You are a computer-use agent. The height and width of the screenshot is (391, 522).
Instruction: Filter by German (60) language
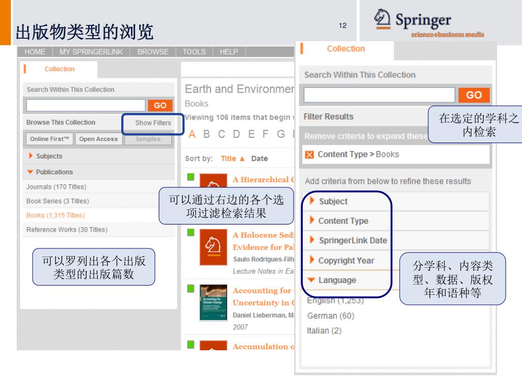pos(330,316)
